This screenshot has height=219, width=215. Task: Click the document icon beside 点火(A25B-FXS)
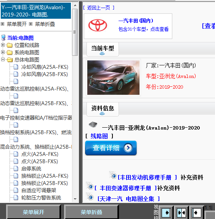(16, 161)
